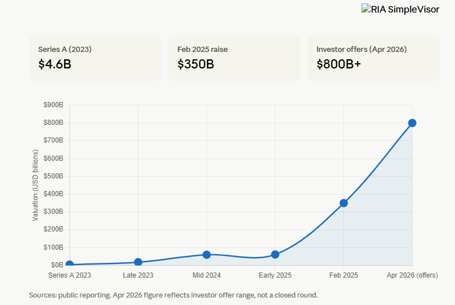Image resolution: width=455 pixels, height=305 pixels.
Task: Click the $350B valuation figure
Action: point(196,64)
